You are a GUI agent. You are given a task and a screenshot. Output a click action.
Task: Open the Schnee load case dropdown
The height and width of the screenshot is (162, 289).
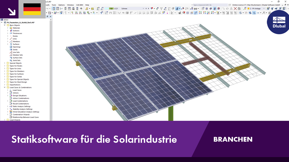pos(143,8)
